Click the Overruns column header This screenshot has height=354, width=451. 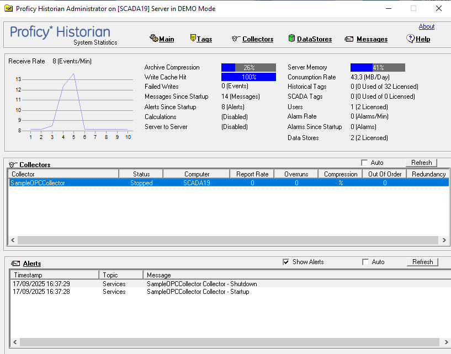(x=296, y=174)
